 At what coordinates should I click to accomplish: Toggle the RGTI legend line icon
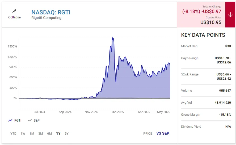click(x=10, y=120)
